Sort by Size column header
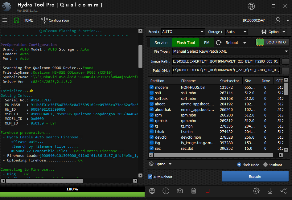 (250, 81)
